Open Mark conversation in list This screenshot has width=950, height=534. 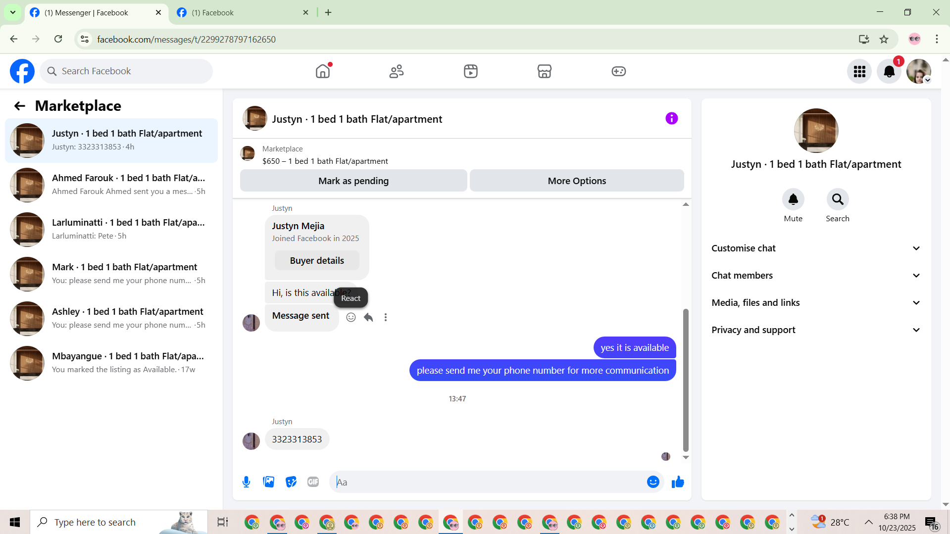click(111, 274)
